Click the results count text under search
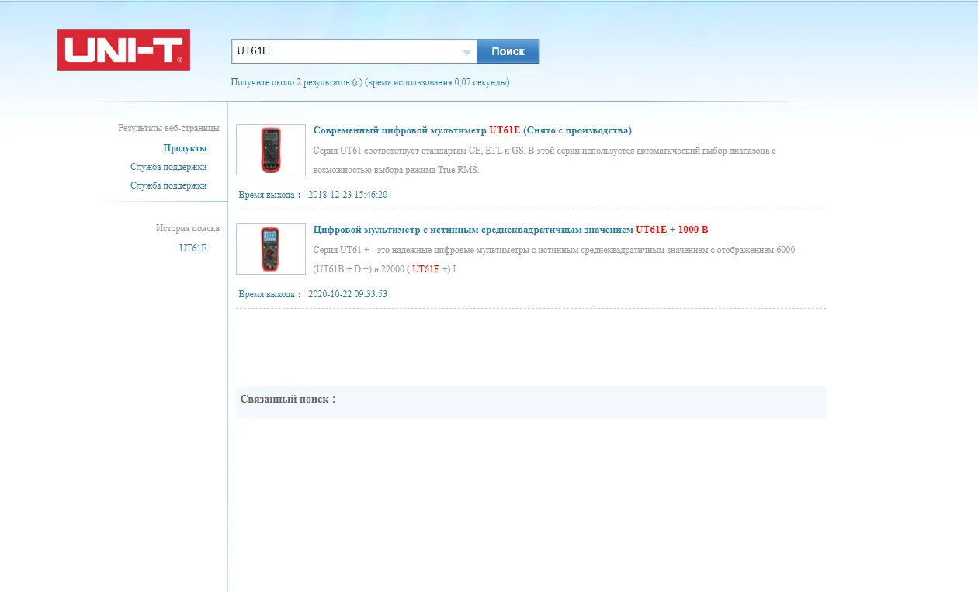 [x=370, y=82]
